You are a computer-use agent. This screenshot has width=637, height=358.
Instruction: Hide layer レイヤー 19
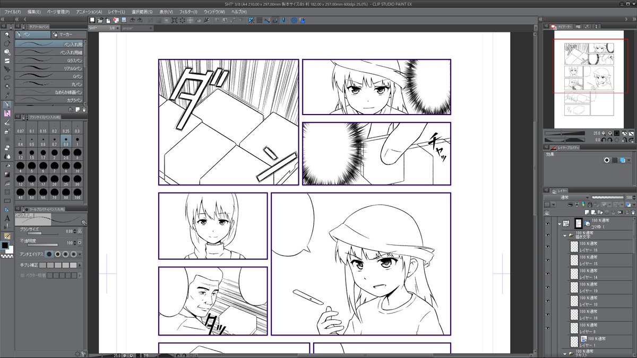pyautogui.click(x=547, y=287)
